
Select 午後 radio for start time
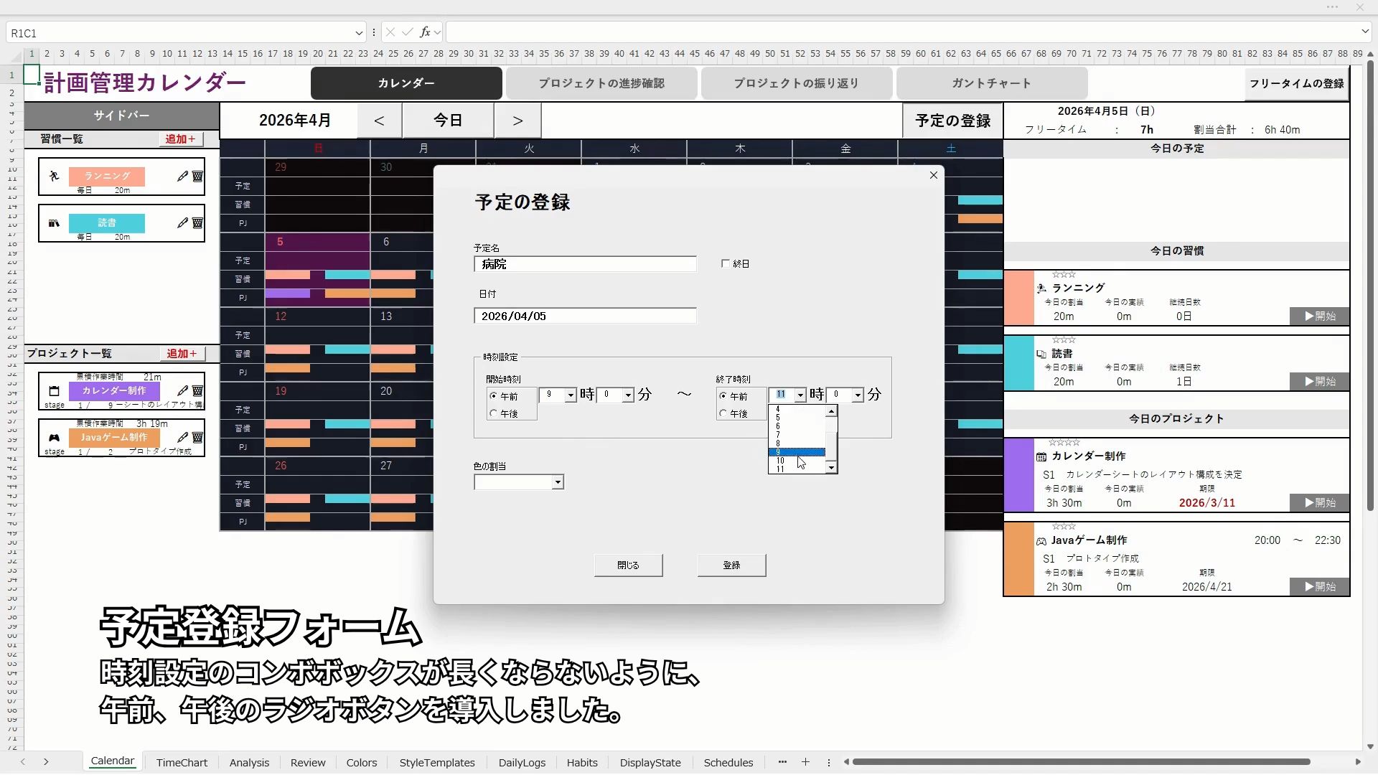(x=494, y=414)
